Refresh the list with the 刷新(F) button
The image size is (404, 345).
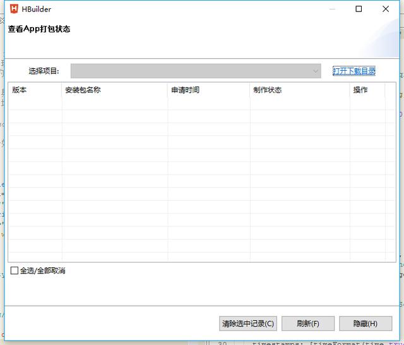click(308, 324)
